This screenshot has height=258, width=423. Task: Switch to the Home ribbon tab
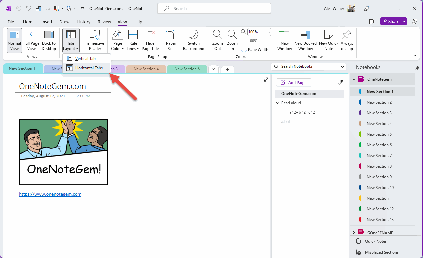click(x=29, y=22)
